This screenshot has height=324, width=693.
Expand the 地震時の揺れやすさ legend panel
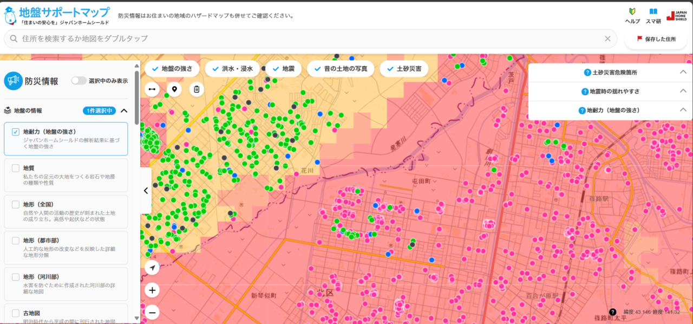click(x=683, y=91)
